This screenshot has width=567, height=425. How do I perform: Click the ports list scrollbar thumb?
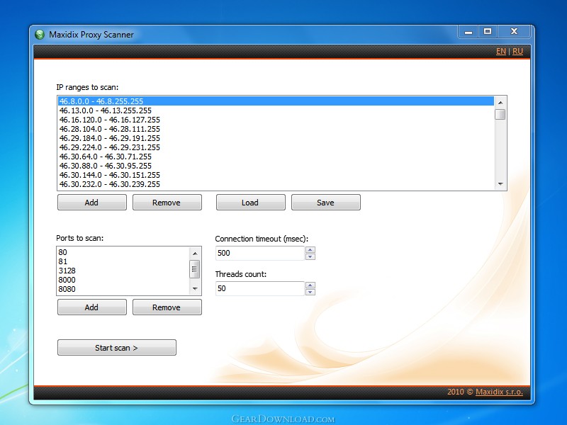point(195,269)
